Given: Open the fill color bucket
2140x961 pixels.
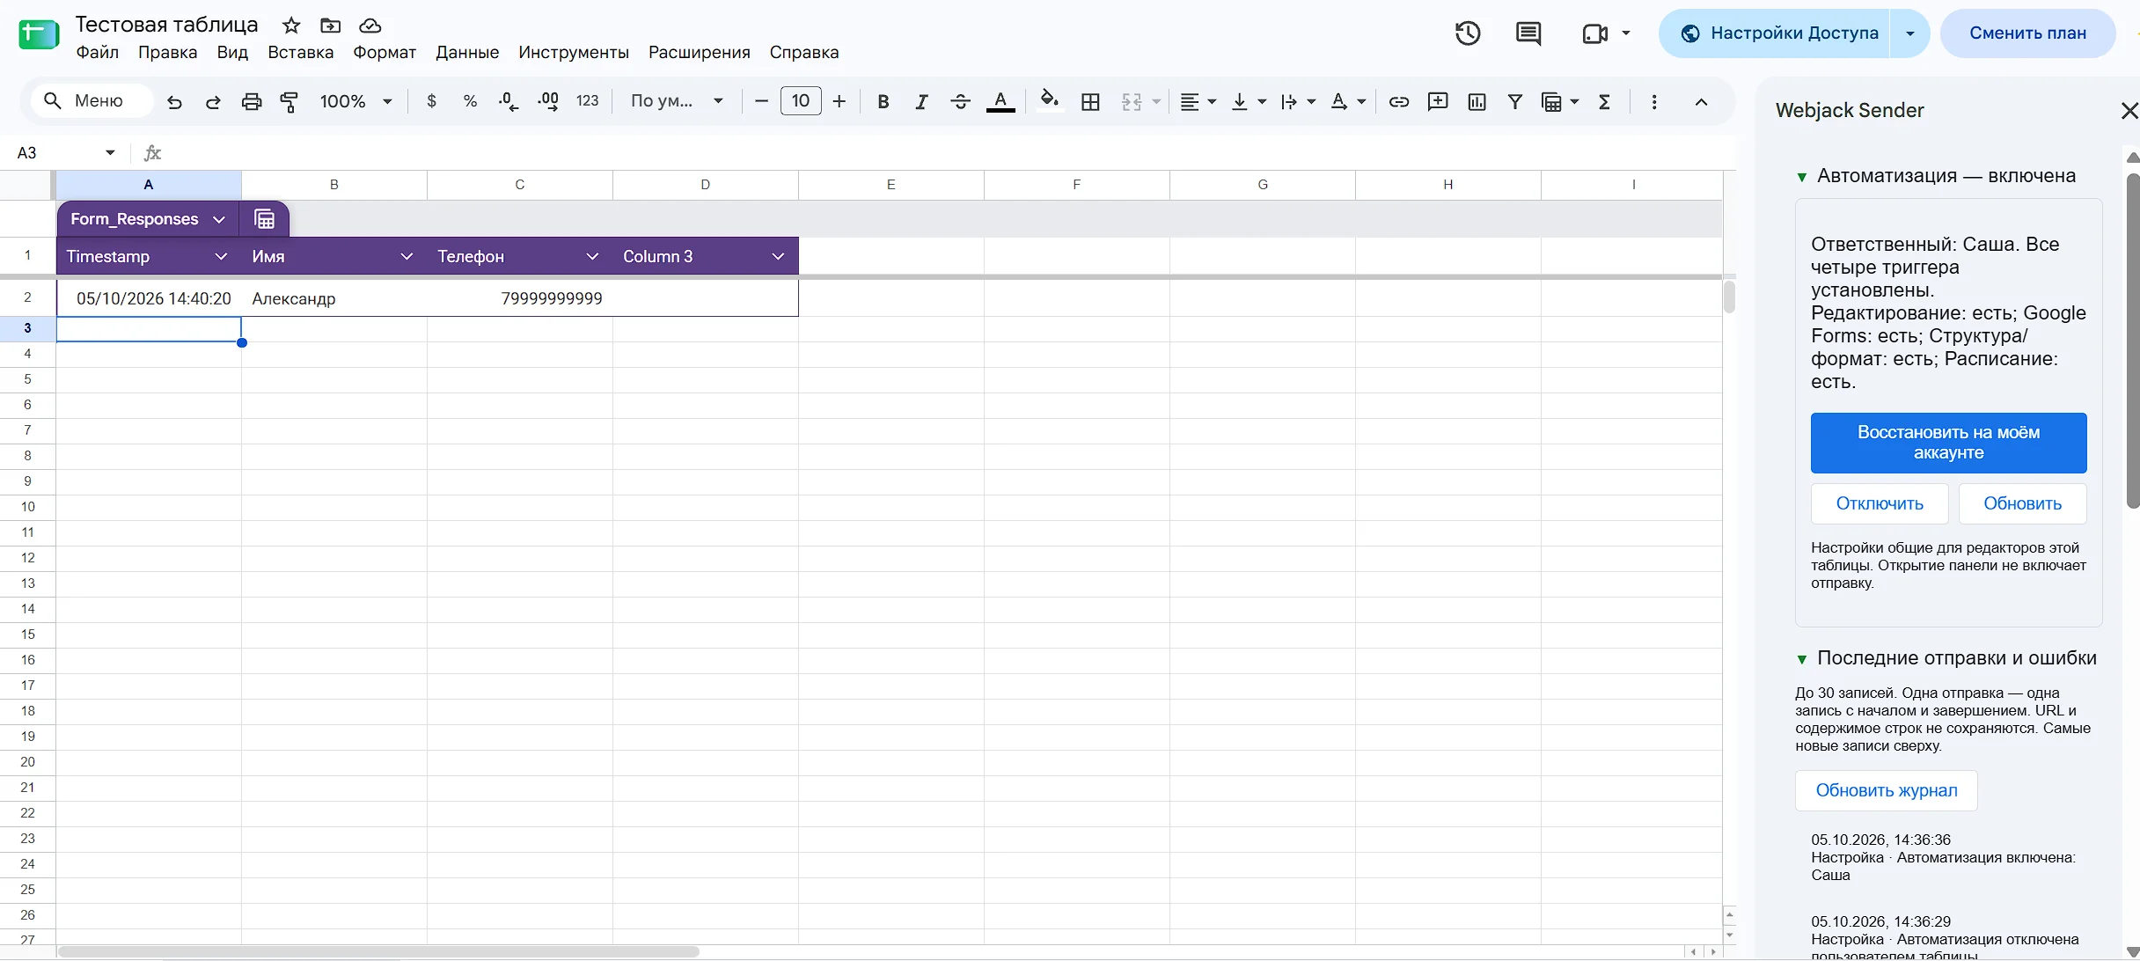Looking at the screenshot, I should pos(1049,99).
